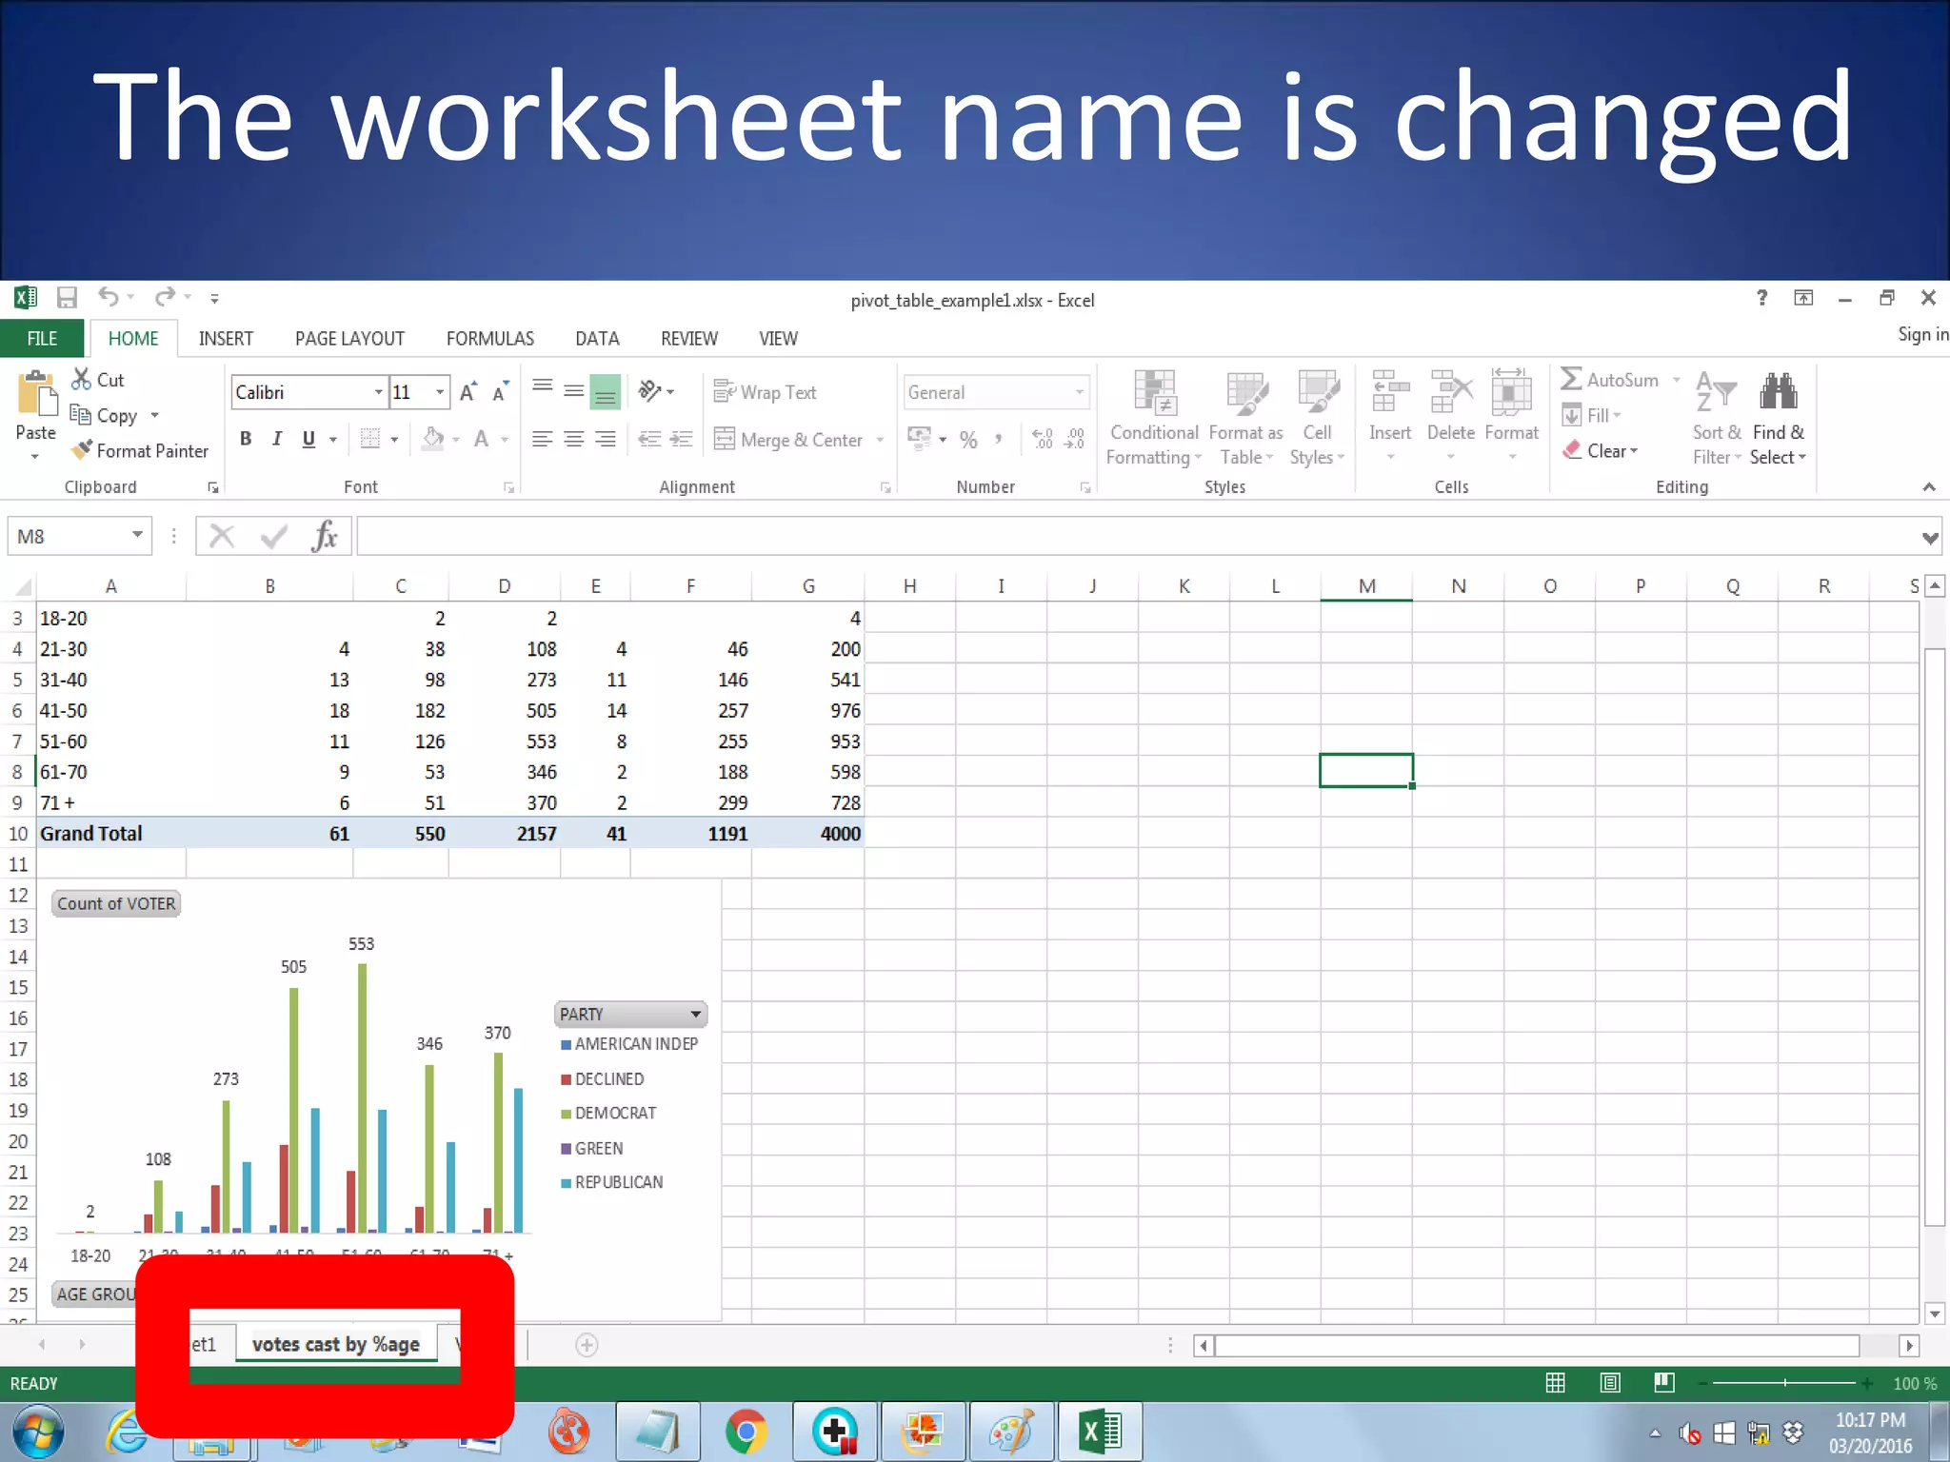Image resolution: width=1950 pixels, height=1462 pixels.
Task: Open Format as Table gallery
Action: [1245, 419]
